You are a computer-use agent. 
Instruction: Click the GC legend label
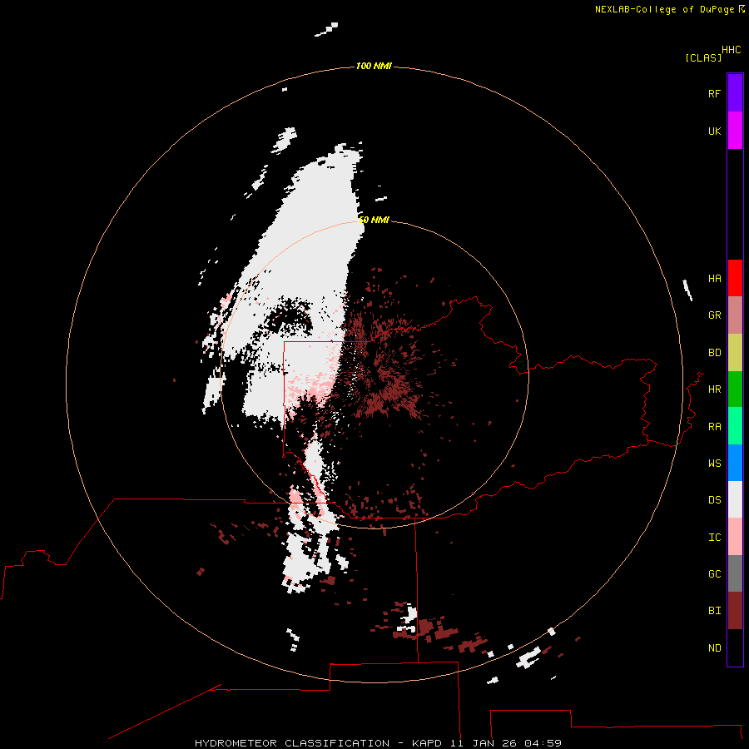pos(714,574)
